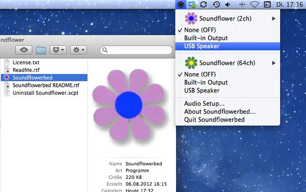Choose Built-in Output for Soundflower (64ch)

[x=227, y=83]
